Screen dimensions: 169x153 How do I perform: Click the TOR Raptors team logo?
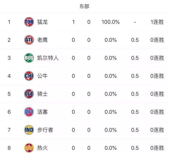click(x=29, y=22)
